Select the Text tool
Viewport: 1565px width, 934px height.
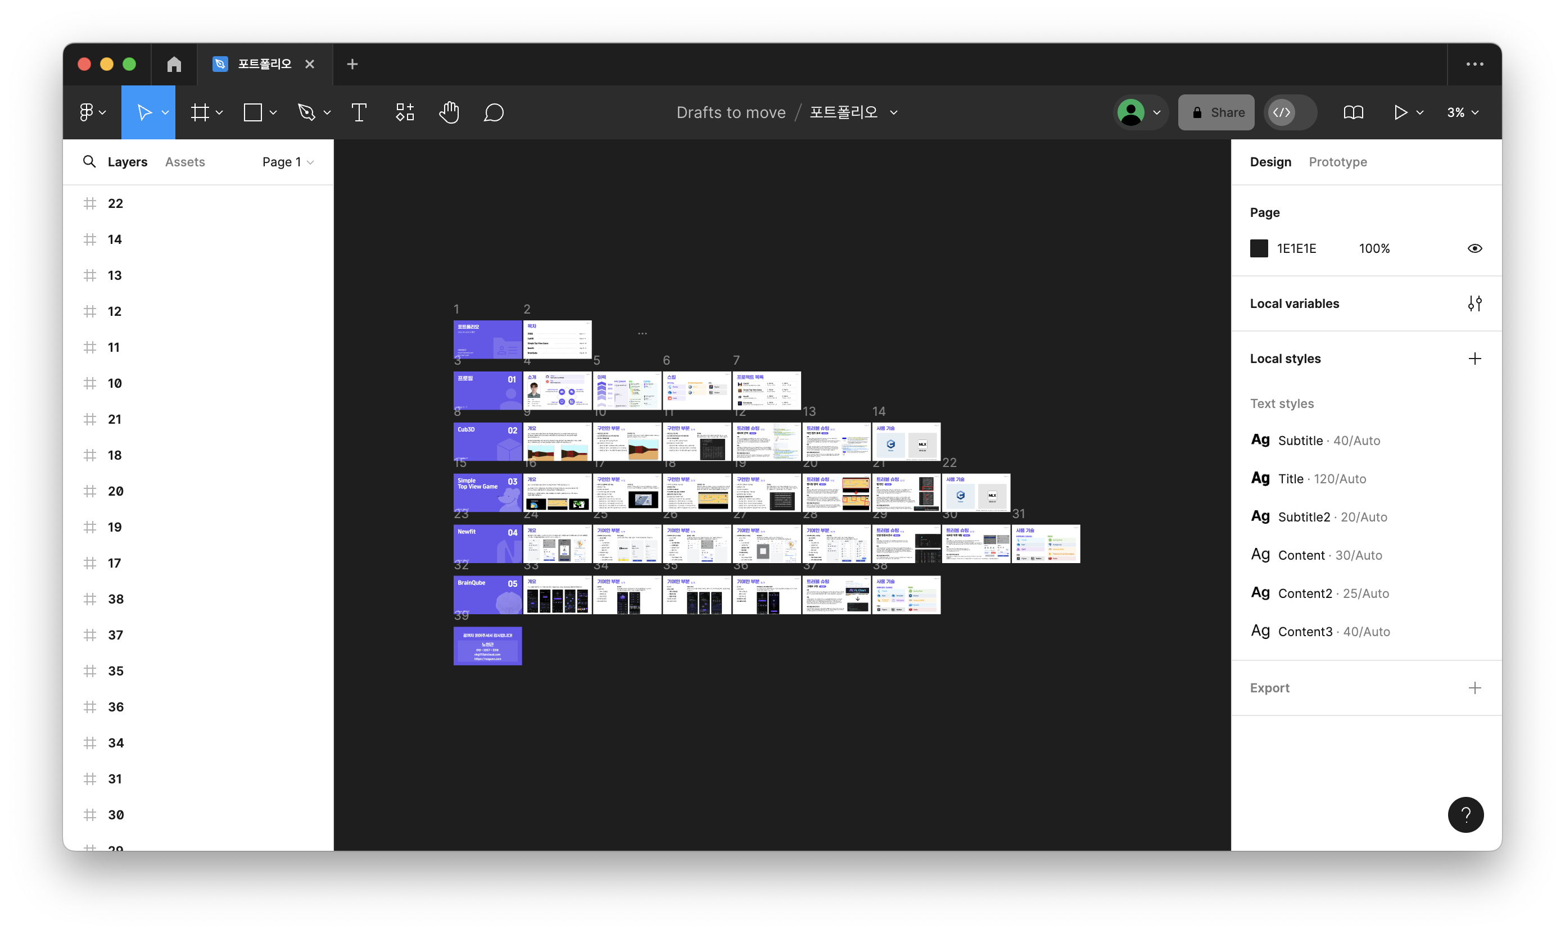click(359, 112)
